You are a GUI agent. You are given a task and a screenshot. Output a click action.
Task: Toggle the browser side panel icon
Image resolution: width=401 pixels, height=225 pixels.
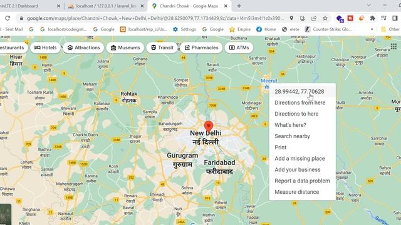pos(395,18)
